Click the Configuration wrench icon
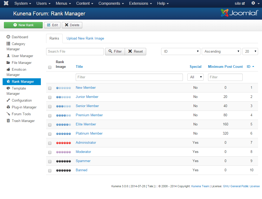The image size is (262, 199). (x=8, y=100)
